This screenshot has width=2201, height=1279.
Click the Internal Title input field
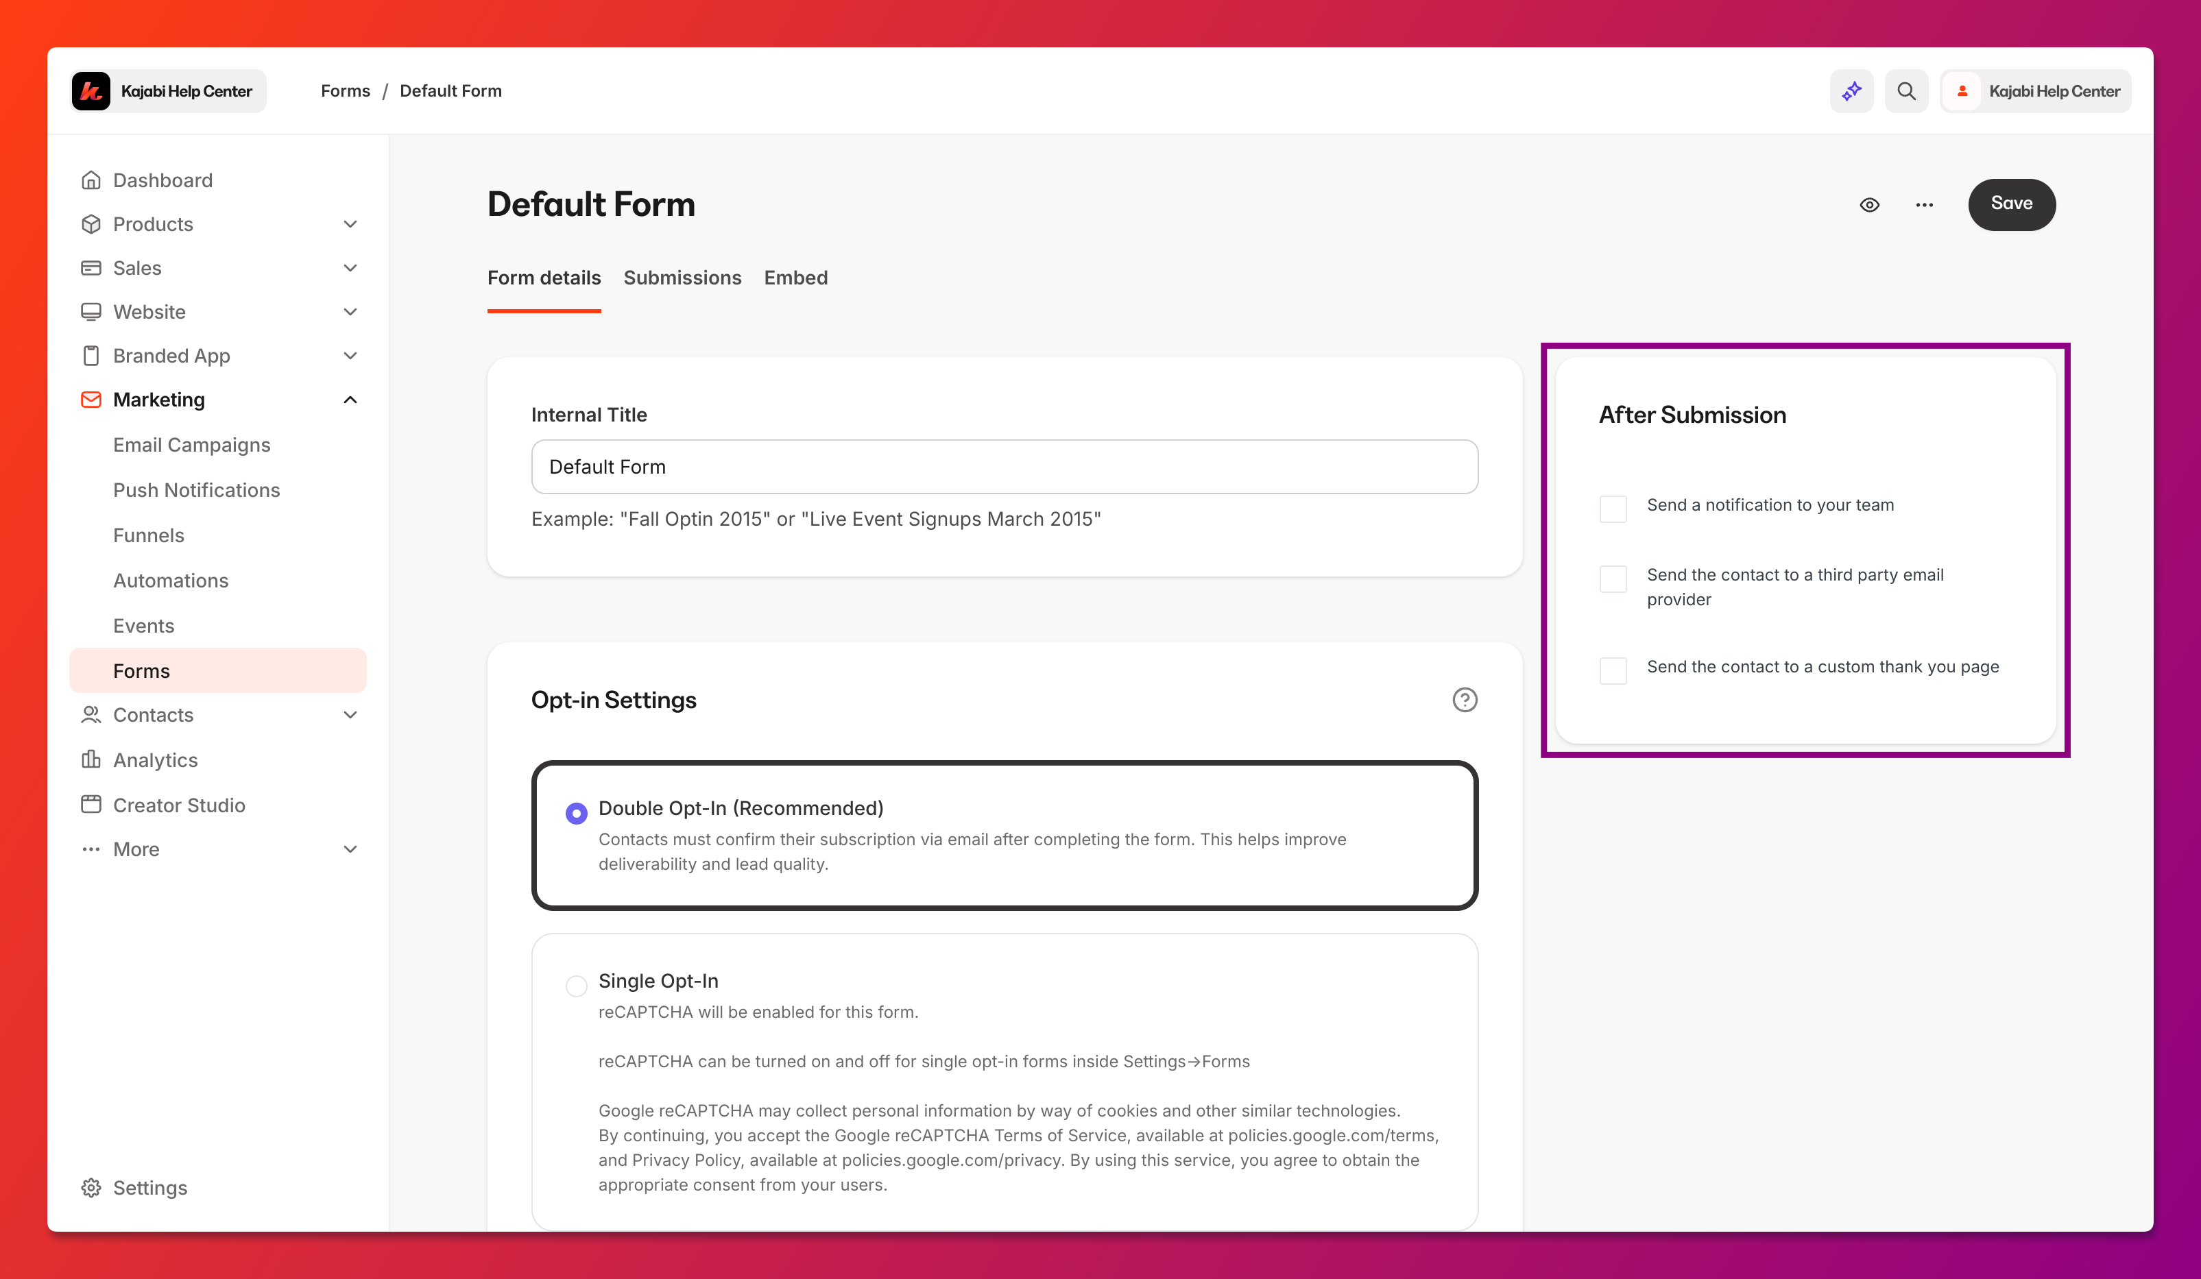(1005, 467)
